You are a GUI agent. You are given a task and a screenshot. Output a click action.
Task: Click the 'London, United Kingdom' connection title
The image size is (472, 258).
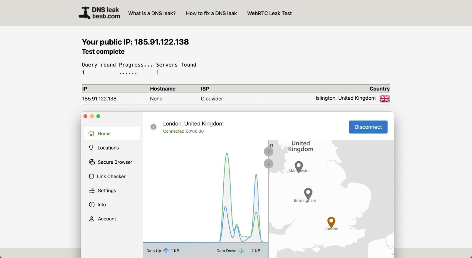tap(193, 124)
